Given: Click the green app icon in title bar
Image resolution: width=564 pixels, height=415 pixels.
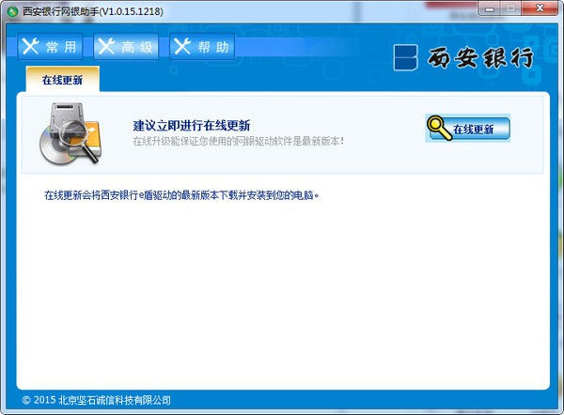Looking at the screenshot, I should [x=12, y=12].
